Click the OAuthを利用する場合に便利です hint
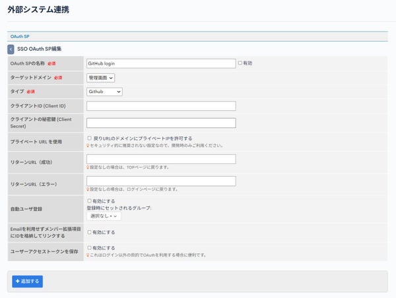The height and width of the screenshot is (298, 396). [x=148, y=255]
